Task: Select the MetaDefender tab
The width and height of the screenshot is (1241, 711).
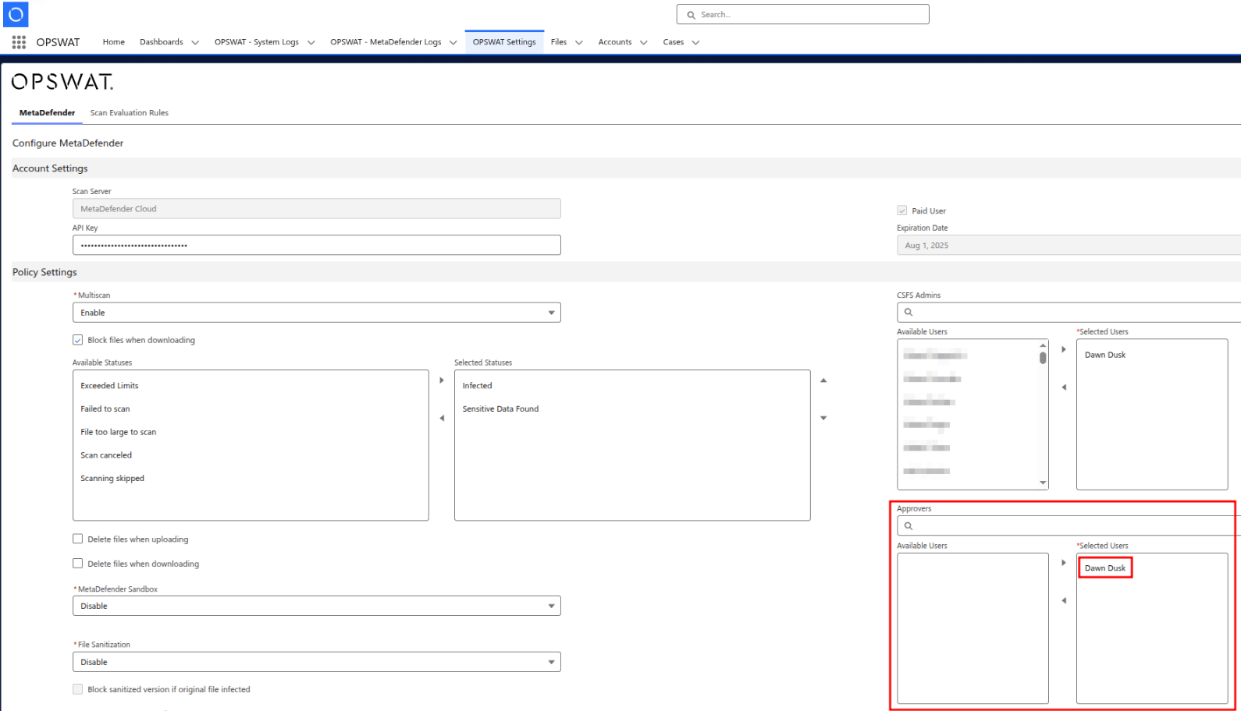Action: (47, 113)
